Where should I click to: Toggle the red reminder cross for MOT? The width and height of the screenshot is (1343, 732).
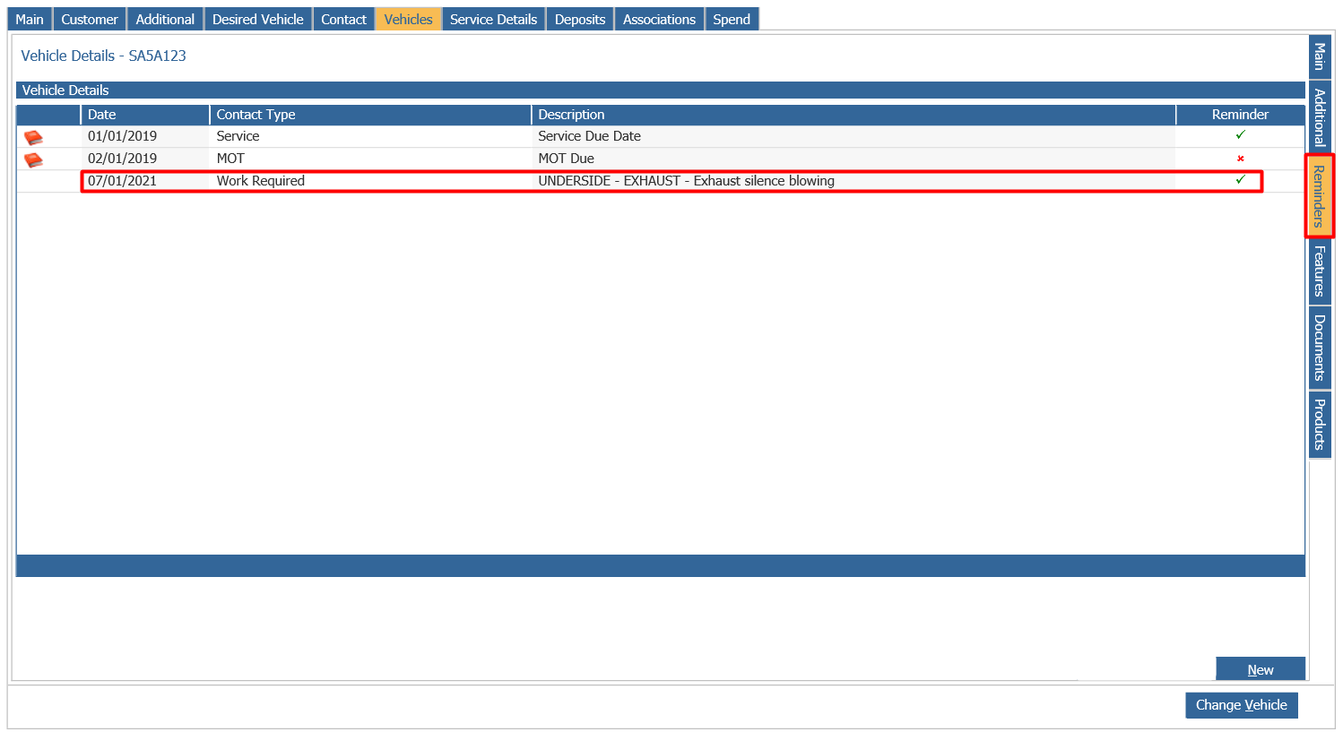1240,159
